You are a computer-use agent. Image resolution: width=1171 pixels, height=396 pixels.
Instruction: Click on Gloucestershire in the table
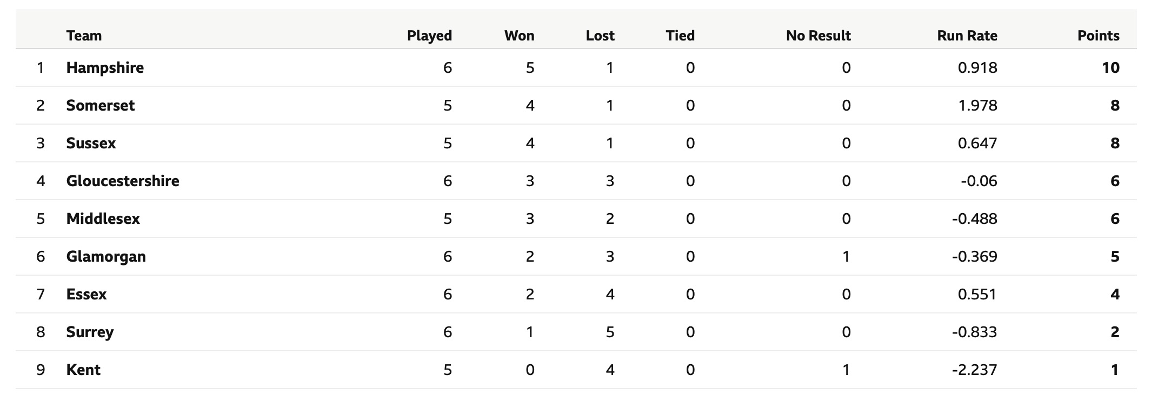click(123, 181)
